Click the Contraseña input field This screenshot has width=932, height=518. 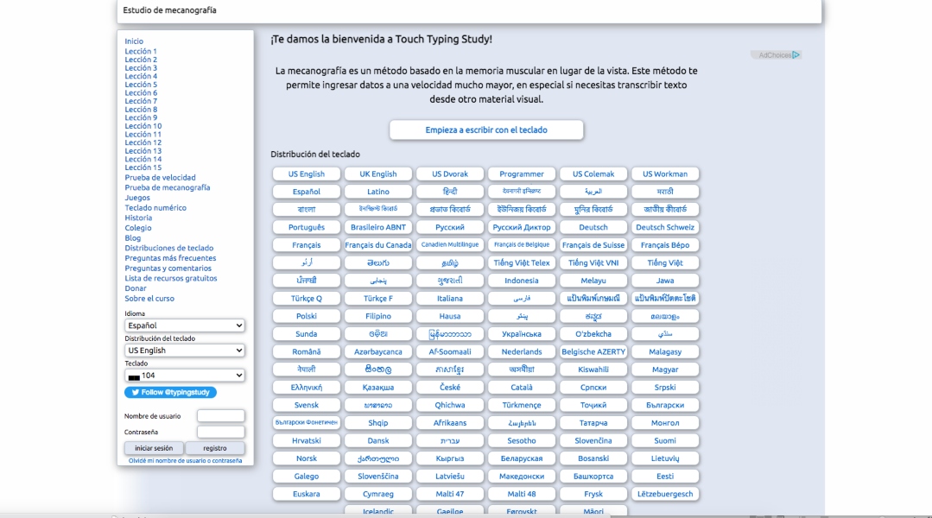click(x=220, y=432)
